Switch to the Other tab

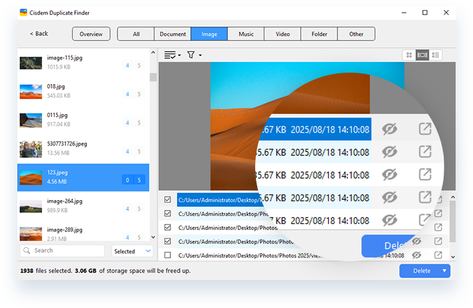point(356,34)
